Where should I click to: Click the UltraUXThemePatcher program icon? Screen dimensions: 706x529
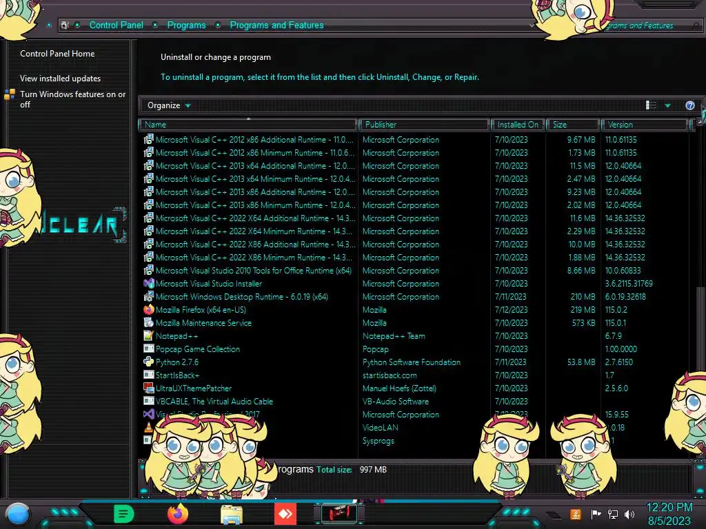149,388
